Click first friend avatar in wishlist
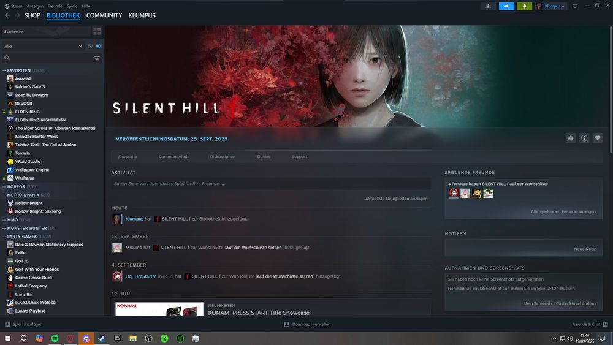613x345 pixels. (x=454, y=194)
